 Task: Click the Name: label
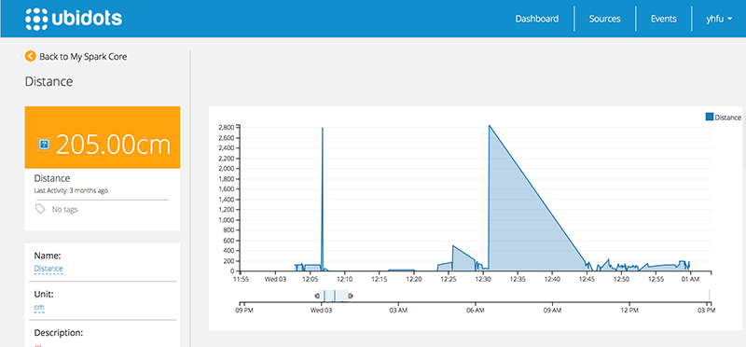(48, 256)
